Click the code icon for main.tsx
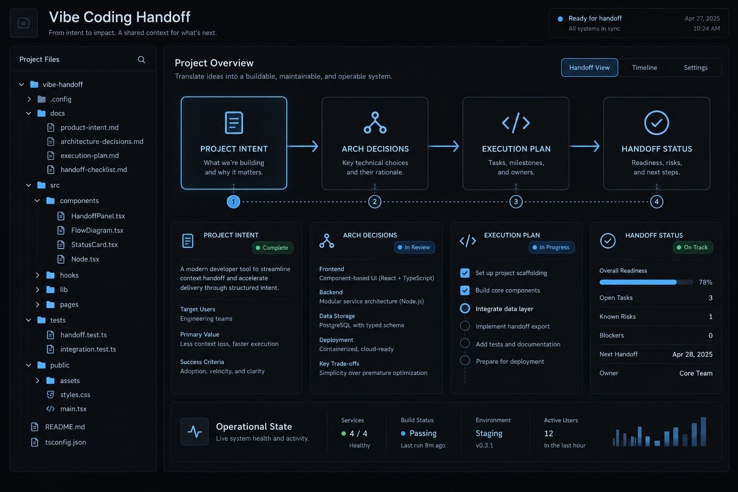Image resolution: width=738 pixels, height=492 pixels. click(x=50, y=409)
